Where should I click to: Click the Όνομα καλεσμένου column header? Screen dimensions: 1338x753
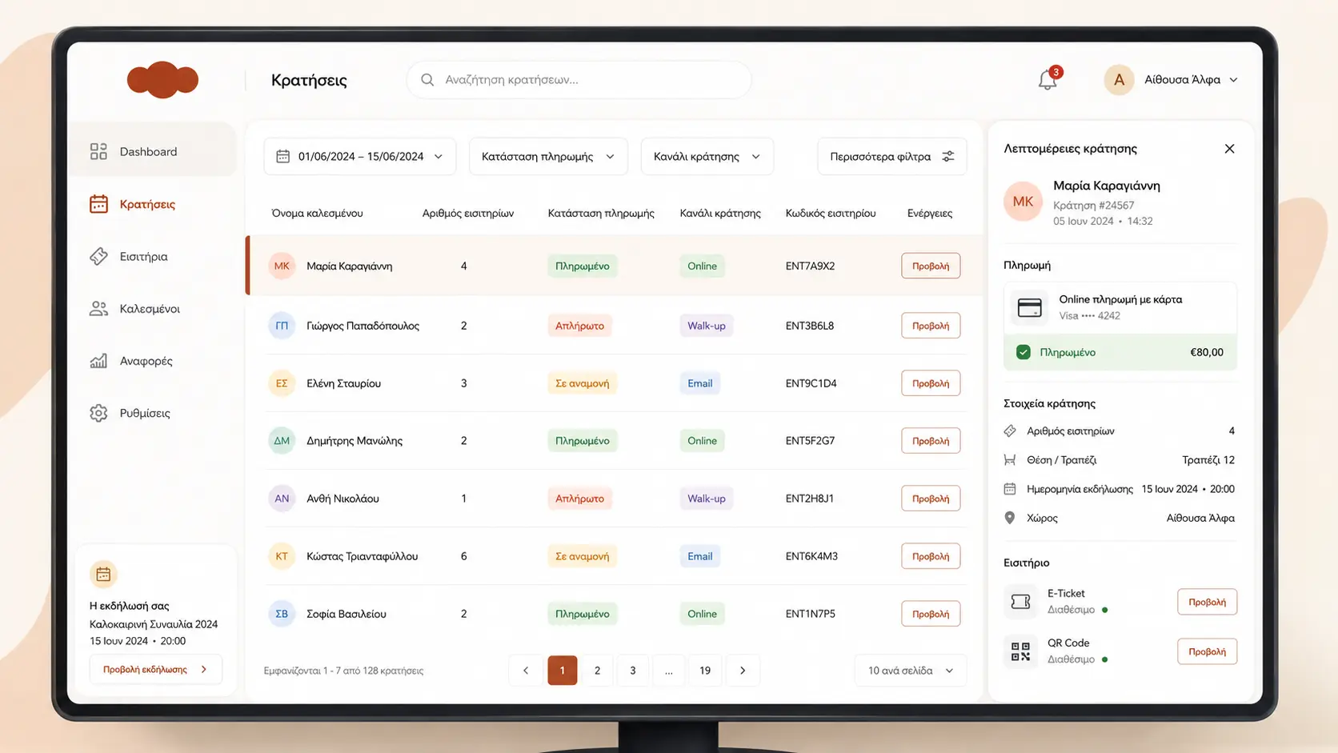(318, 213)
